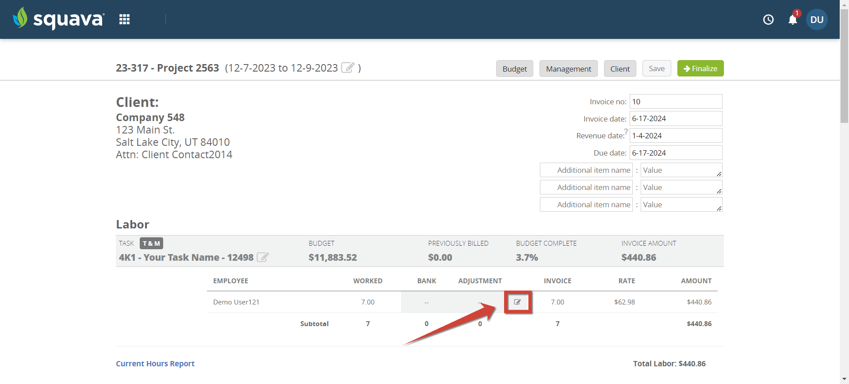
Task: Click the Invoice no field
Action: (x=676, y=102)
